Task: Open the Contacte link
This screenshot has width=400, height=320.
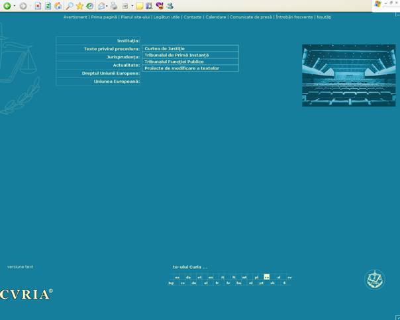Action: (193, 17)
